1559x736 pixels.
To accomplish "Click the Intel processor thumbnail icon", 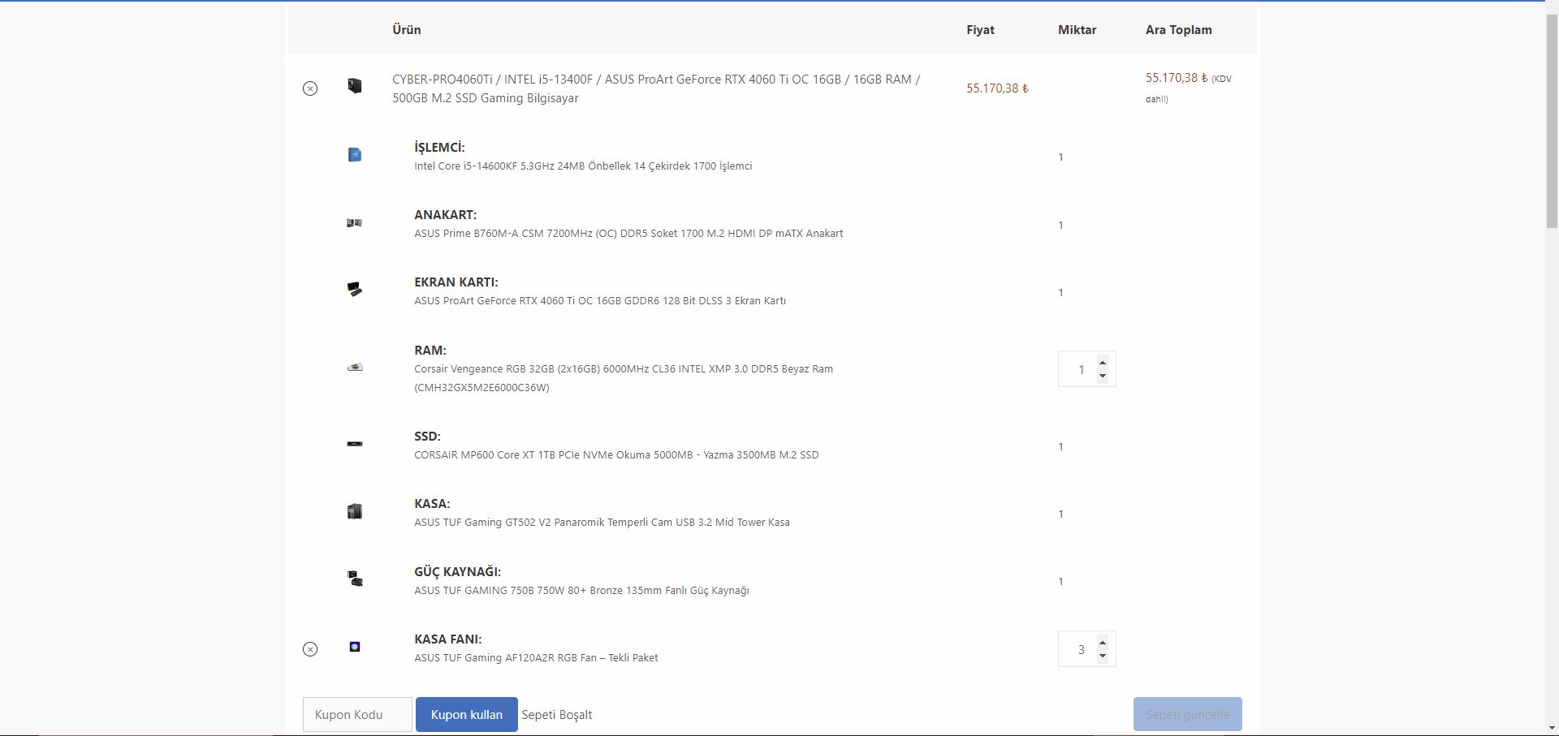I will [355, 155].
